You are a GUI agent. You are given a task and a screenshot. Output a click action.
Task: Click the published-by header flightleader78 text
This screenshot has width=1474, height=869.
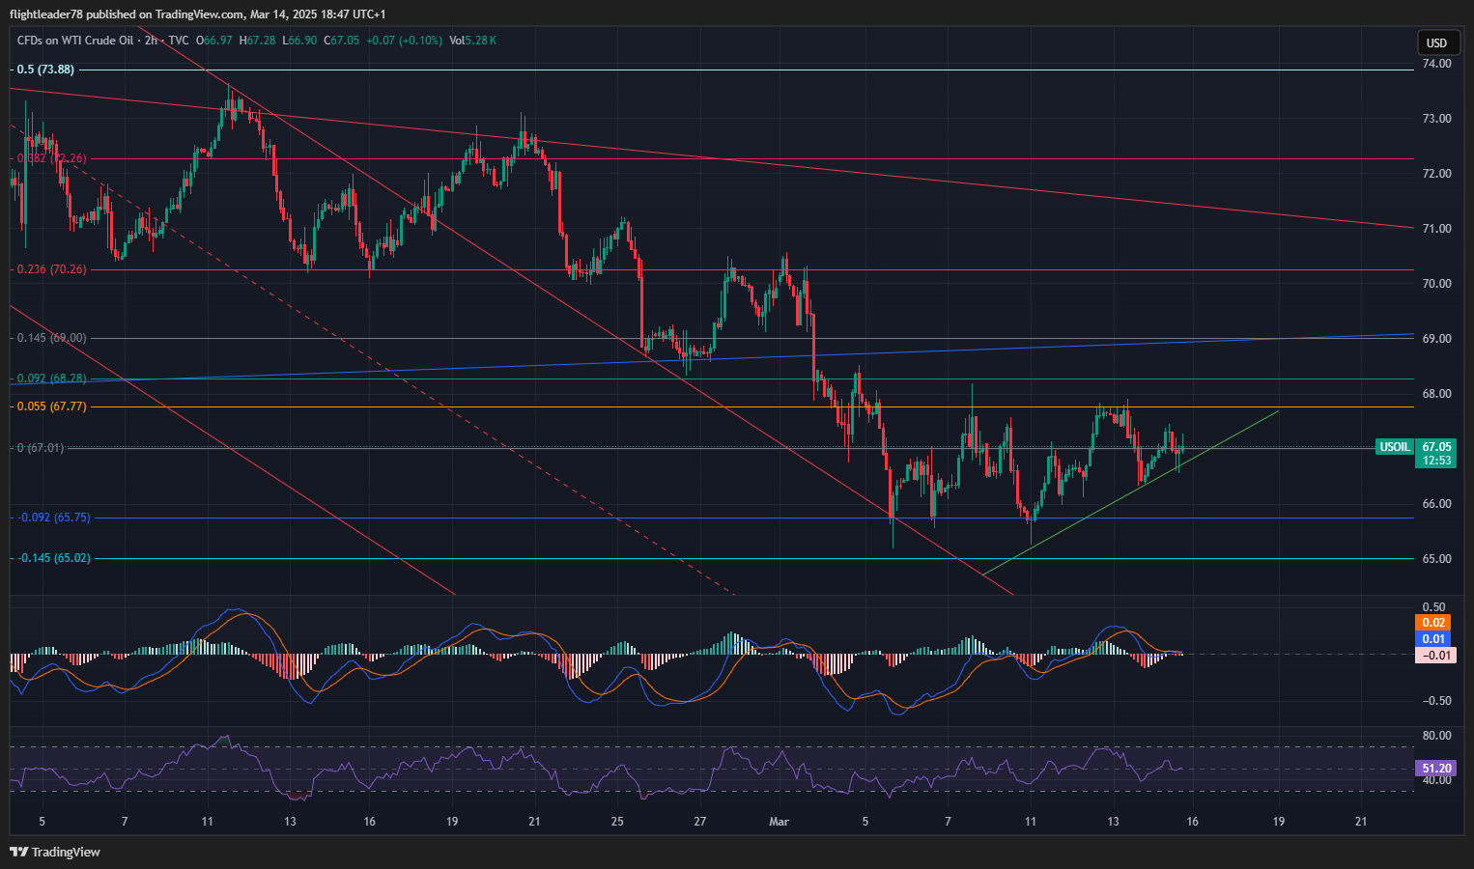coord(45,14)
